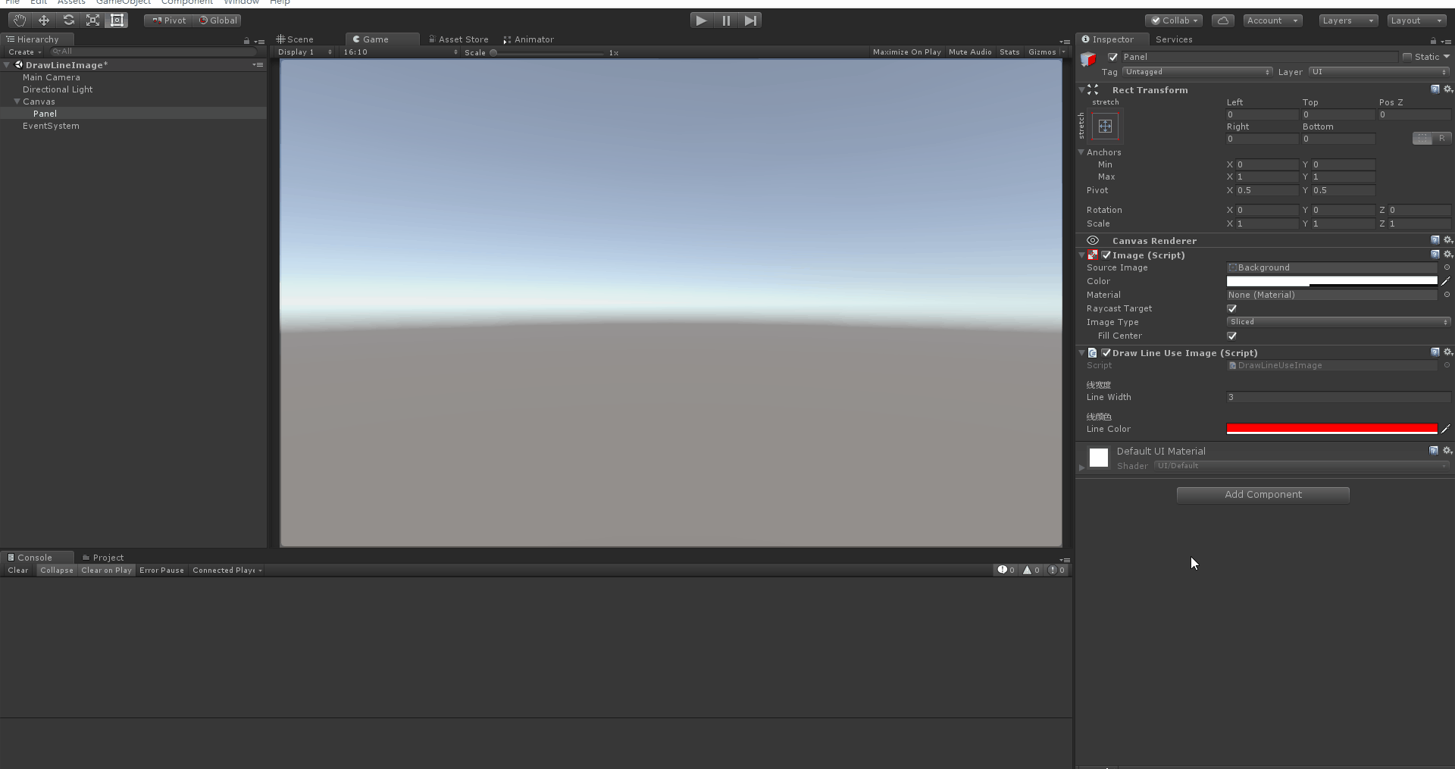This screenshot has width=1455, height=769.
Task: Disable the Fill Center checkbox
Action: click(1232, 336)
